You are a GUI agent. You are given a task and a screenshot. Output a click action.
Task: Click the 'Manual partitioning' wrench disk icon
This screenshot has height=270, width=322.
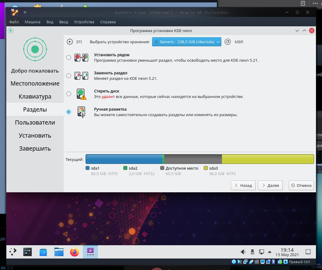[x=81, y=112]
